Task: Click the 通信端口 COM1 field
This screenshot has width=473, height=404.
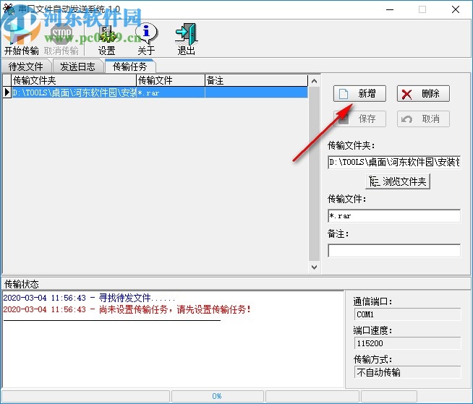Action: (407, 314)
